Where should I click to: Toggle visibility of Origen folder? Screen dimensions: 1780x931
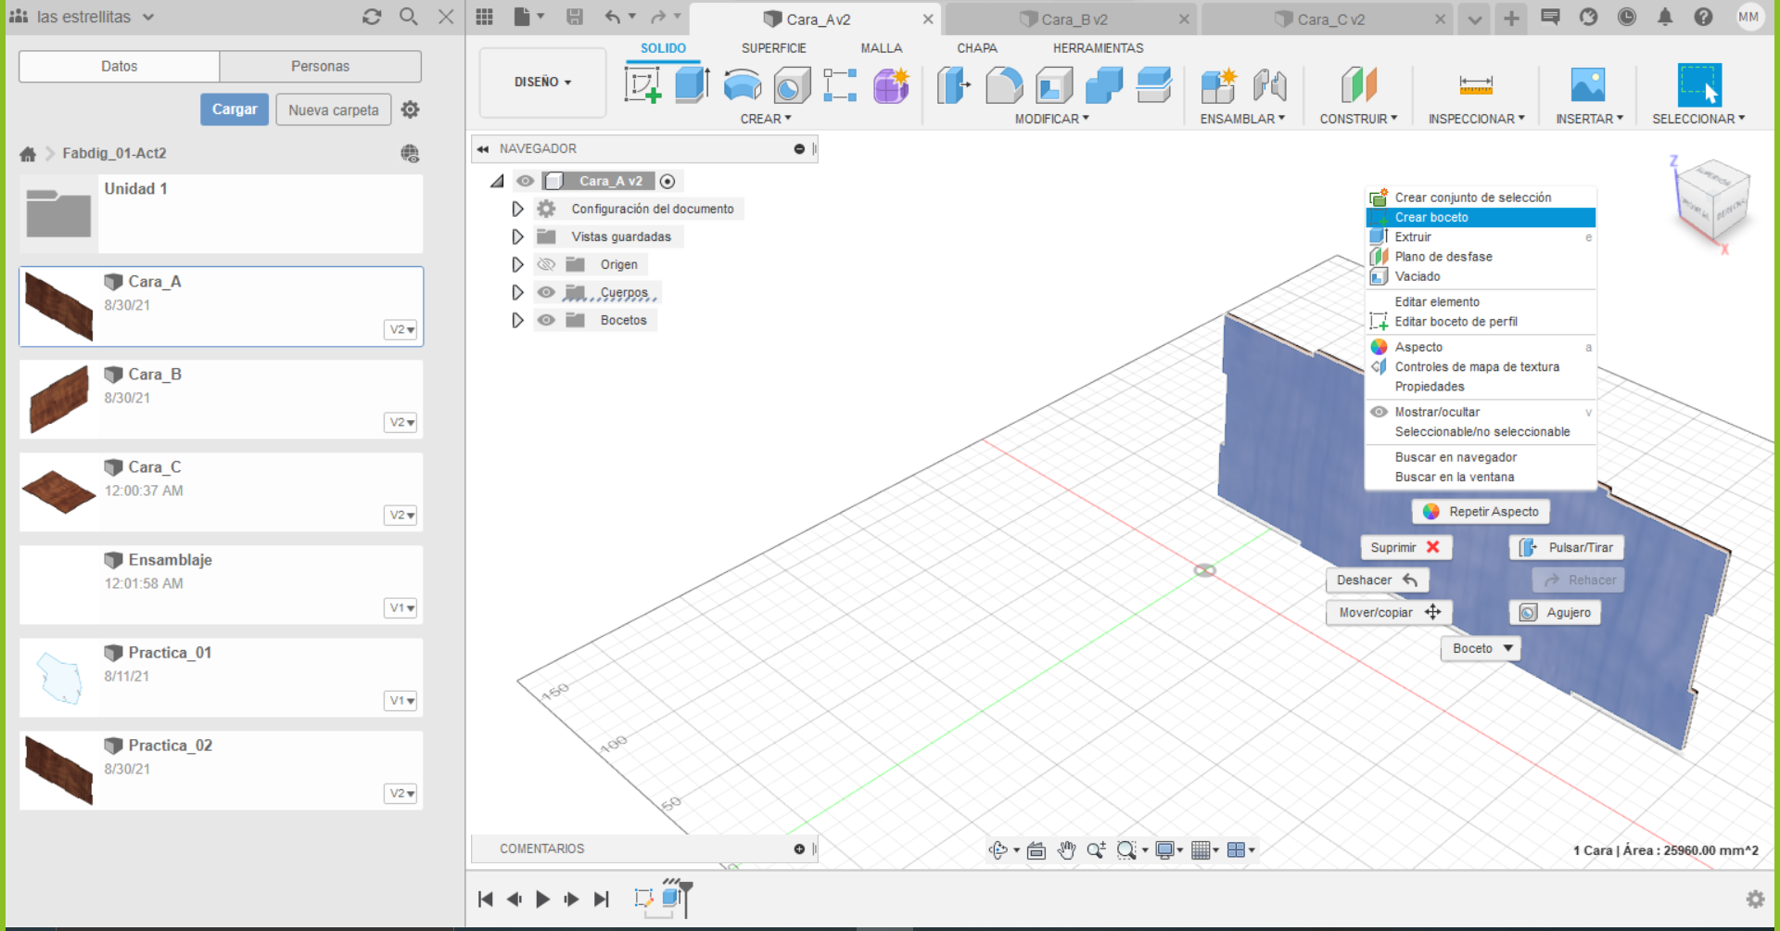(546, 264)
